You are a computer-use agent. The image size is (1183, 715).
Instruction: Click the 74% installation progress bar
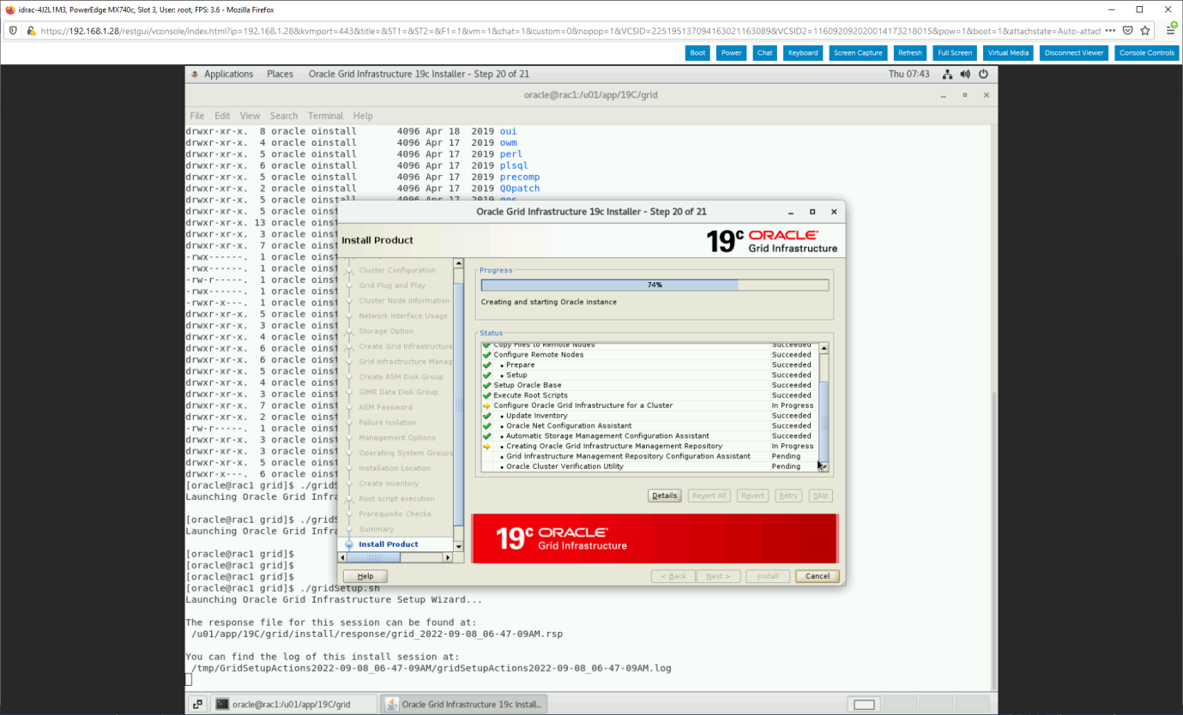pos(655,285)
